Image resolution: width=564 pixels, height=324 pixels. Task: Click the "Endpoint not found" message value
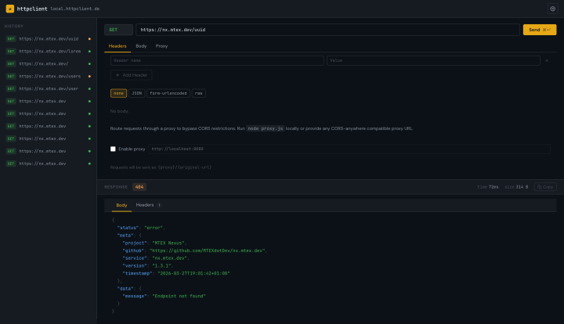tap(179, 297)
